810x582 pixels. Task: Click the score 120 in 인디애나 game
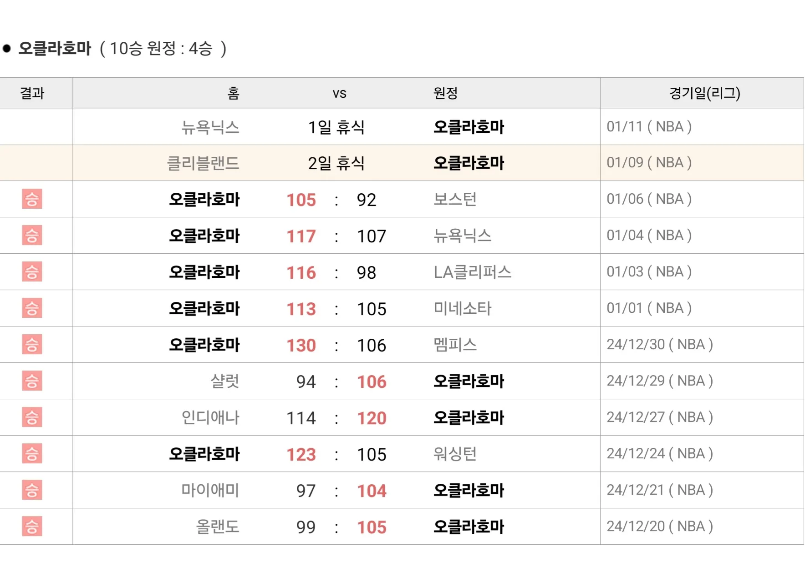372,418
